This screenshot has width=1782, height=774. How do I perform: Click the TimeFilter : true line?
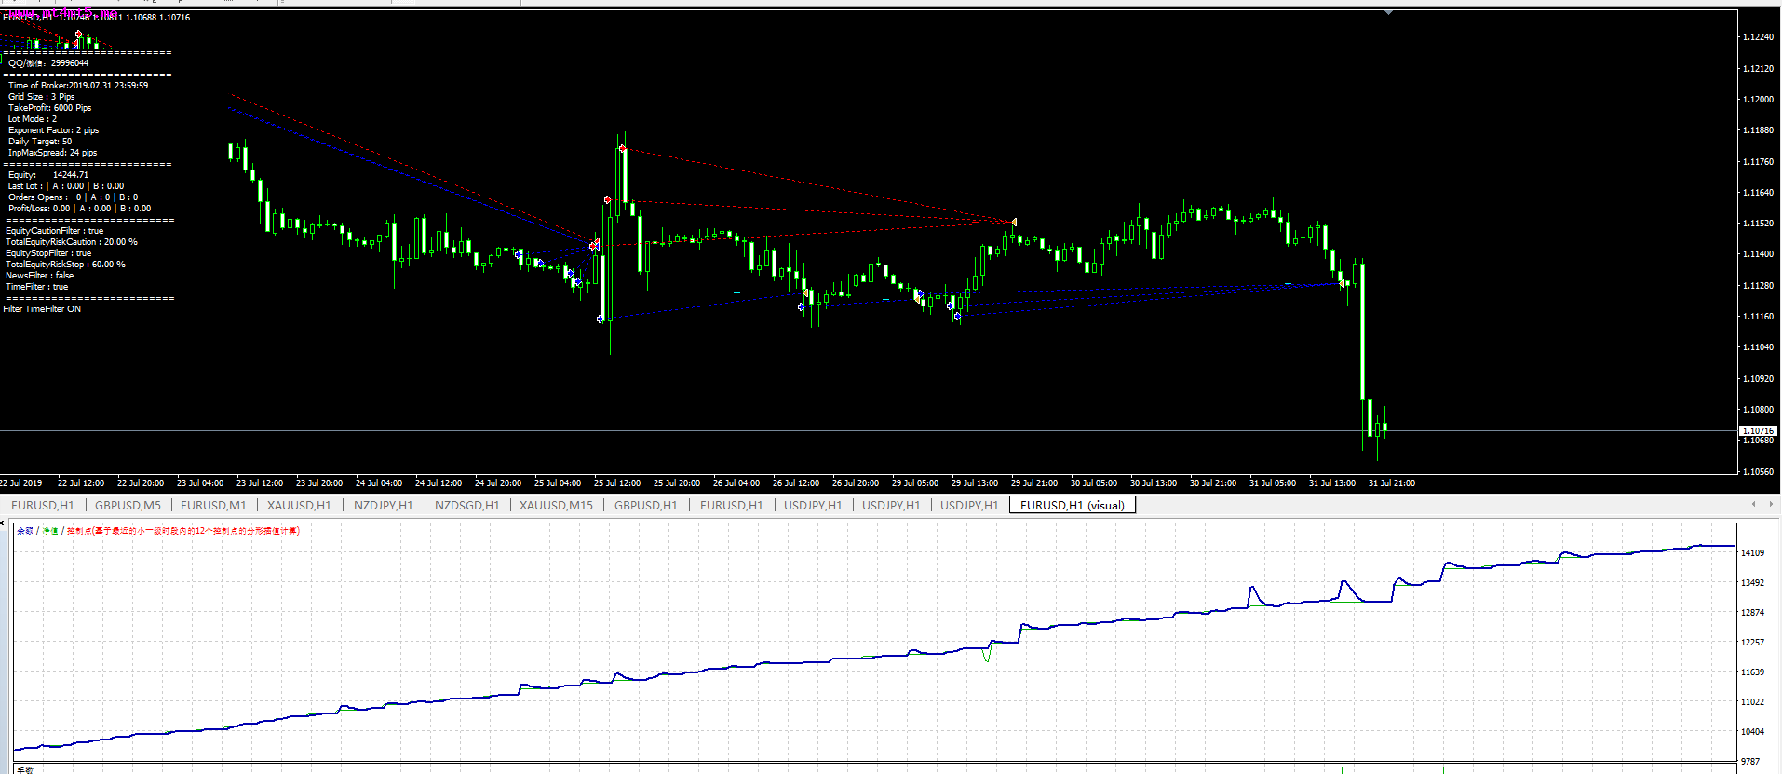[36, 287]
